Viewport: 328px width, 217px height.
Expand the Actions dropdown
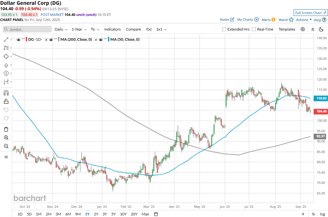(304, 20)
